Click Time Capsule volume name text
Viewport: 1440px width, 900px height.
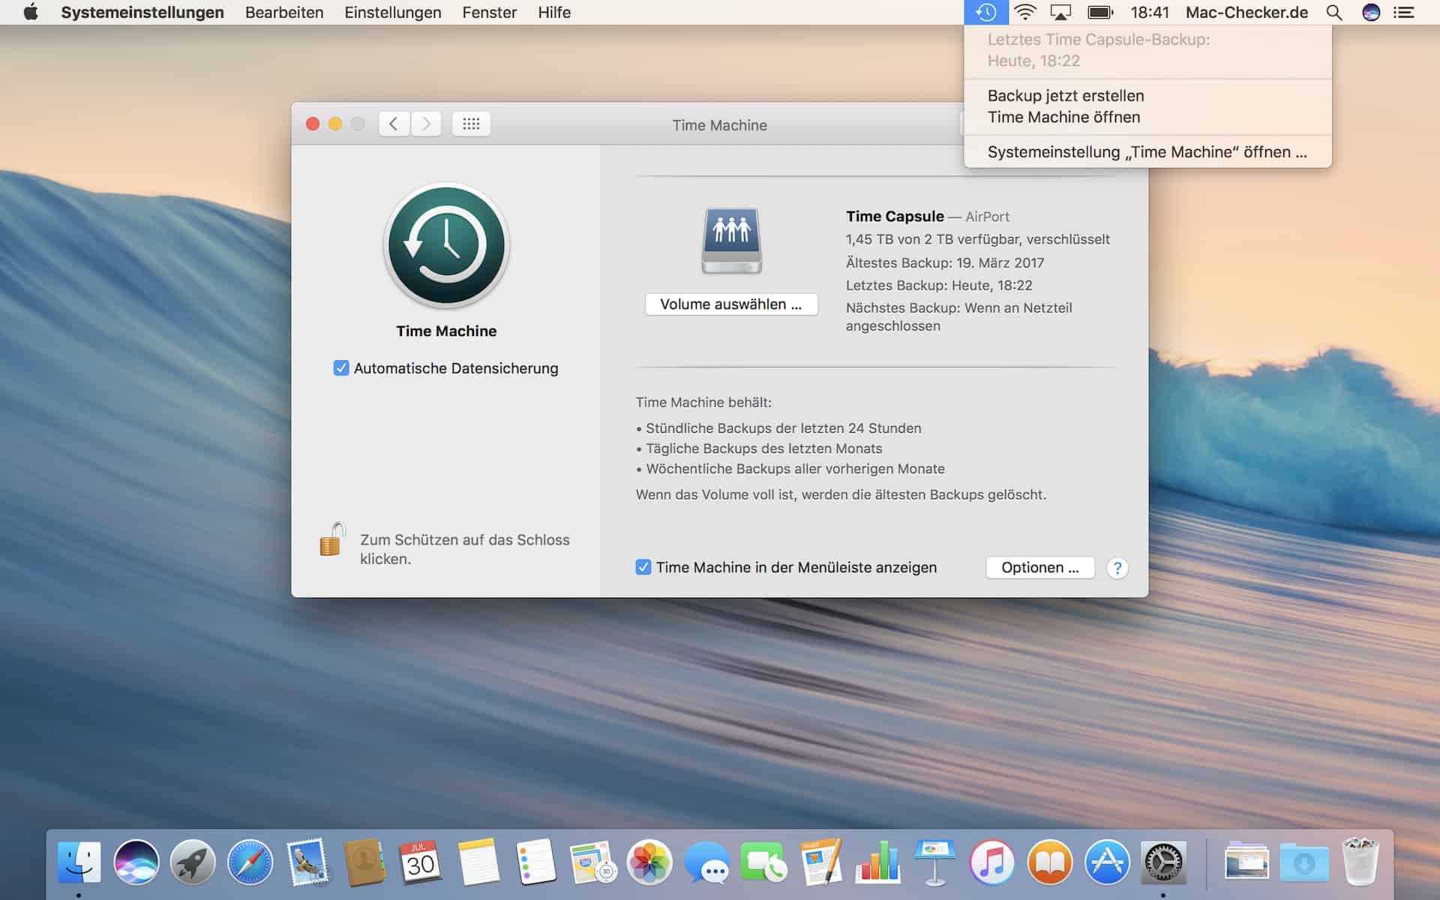pyautogui.click(x=895, y=216)
